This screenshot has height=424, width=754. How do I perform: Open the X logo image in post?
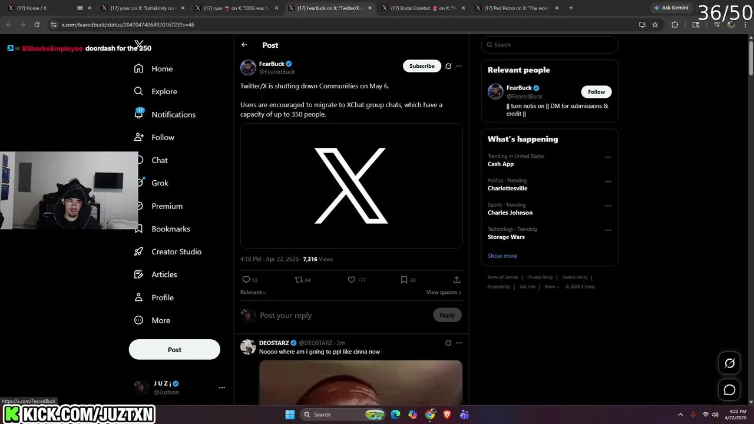point(351,185)
